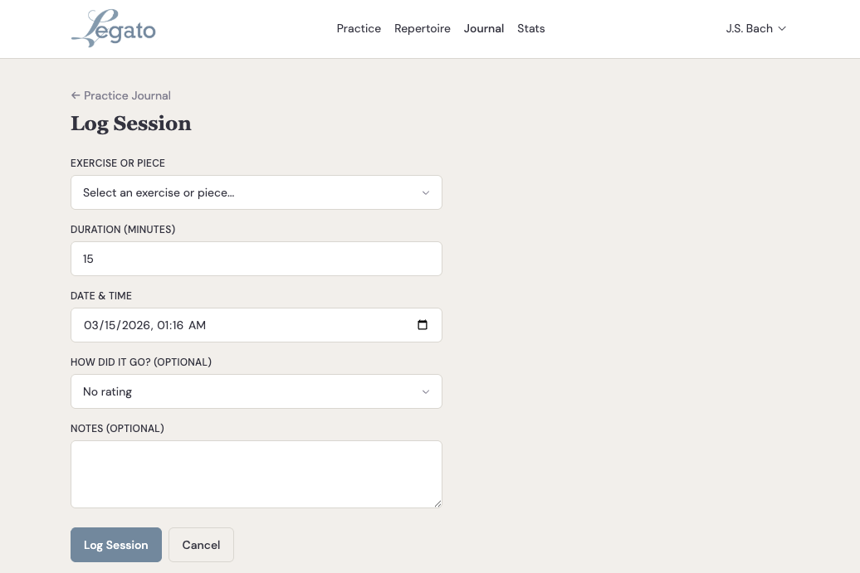Viewport: 860px width, 573px height.
Task: Click the Legato logo
Action: 114,28
